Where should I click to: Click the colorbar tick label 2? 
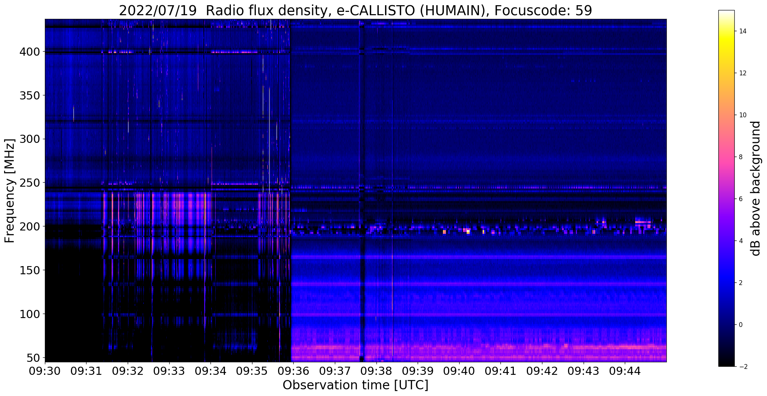coord(741,283)
